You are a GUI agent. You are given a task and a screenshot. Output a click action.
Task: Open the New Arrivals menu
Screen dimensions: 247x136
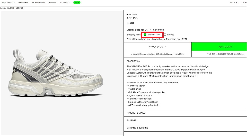pos(8,3)
